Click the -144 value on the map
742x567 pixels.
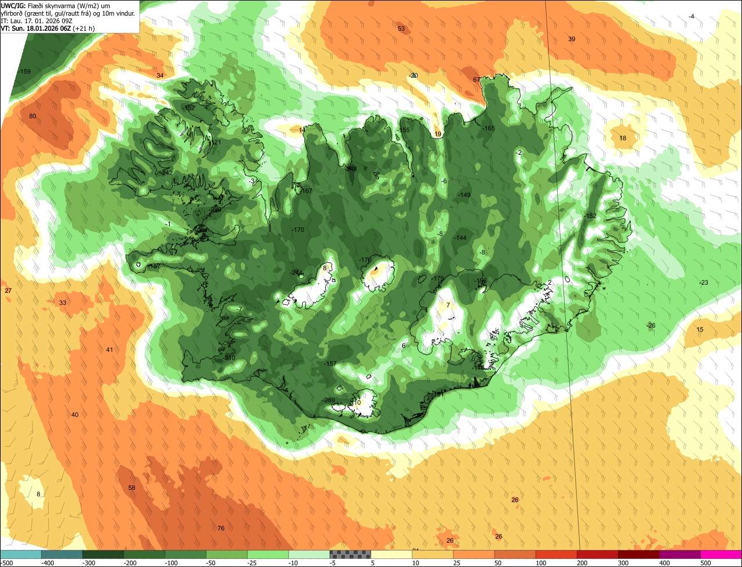click(460, 238)
